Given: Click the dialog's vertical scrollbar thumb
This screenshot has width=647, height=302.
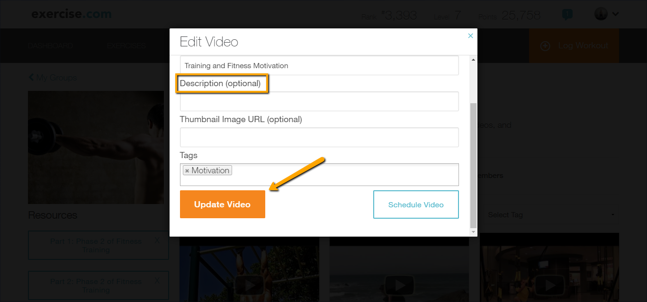Looking at the screenshot, I should (473, 165).
